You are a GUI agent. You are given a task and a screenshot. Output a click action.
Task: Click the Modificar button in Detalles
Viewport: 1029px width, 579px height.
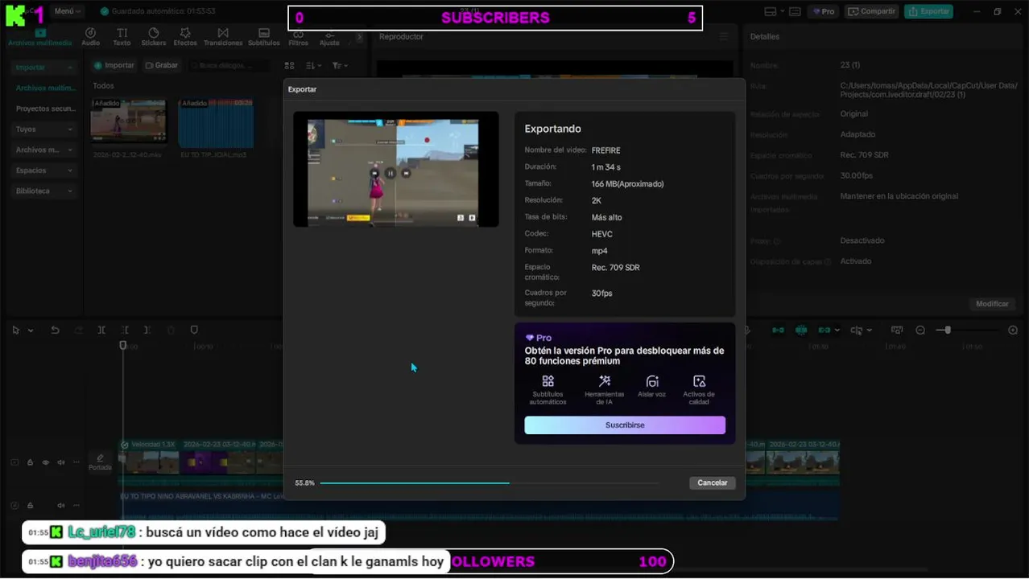(992, 304)
